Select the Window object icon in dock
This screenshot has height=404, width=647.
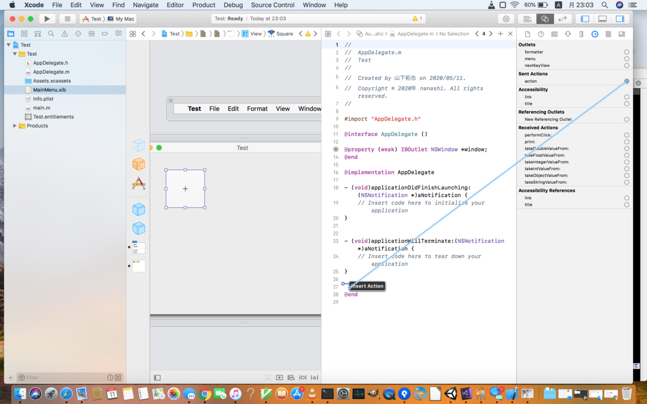139,266
